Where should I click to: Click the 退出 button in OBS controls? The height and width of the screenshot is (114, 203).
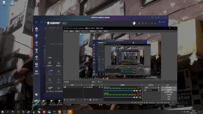pos(169,99)
